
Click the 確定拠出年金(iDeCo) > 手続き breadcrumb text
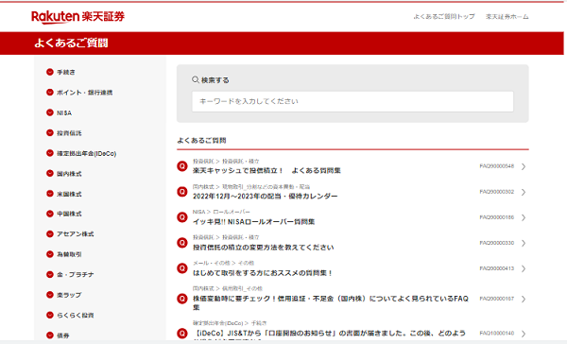230,322
